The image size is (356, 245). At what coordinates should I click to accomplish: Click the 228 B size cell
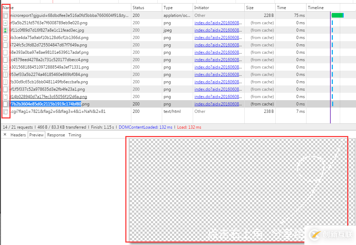click(x=269, y=15)
